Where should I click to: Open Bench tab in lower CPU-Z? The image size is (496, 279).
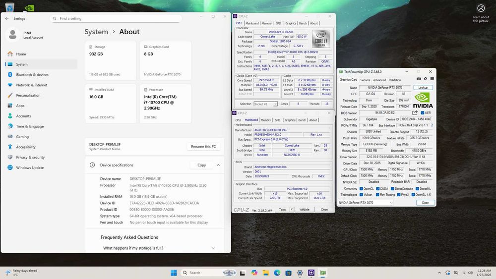coord(302,120)
